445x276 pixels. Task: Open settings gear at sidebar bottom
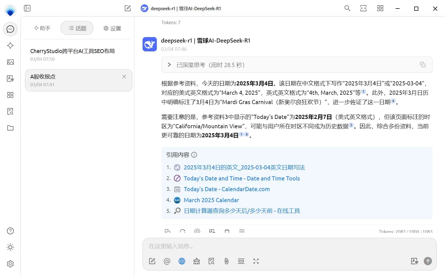(10, 264)
